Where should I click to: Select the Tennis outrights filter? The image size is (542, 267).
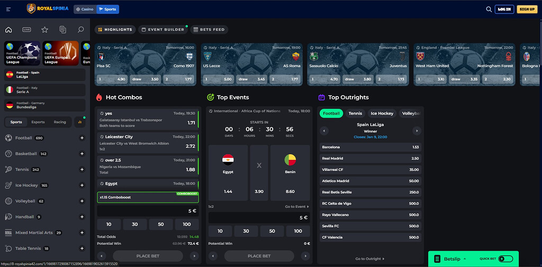(355, 113)
